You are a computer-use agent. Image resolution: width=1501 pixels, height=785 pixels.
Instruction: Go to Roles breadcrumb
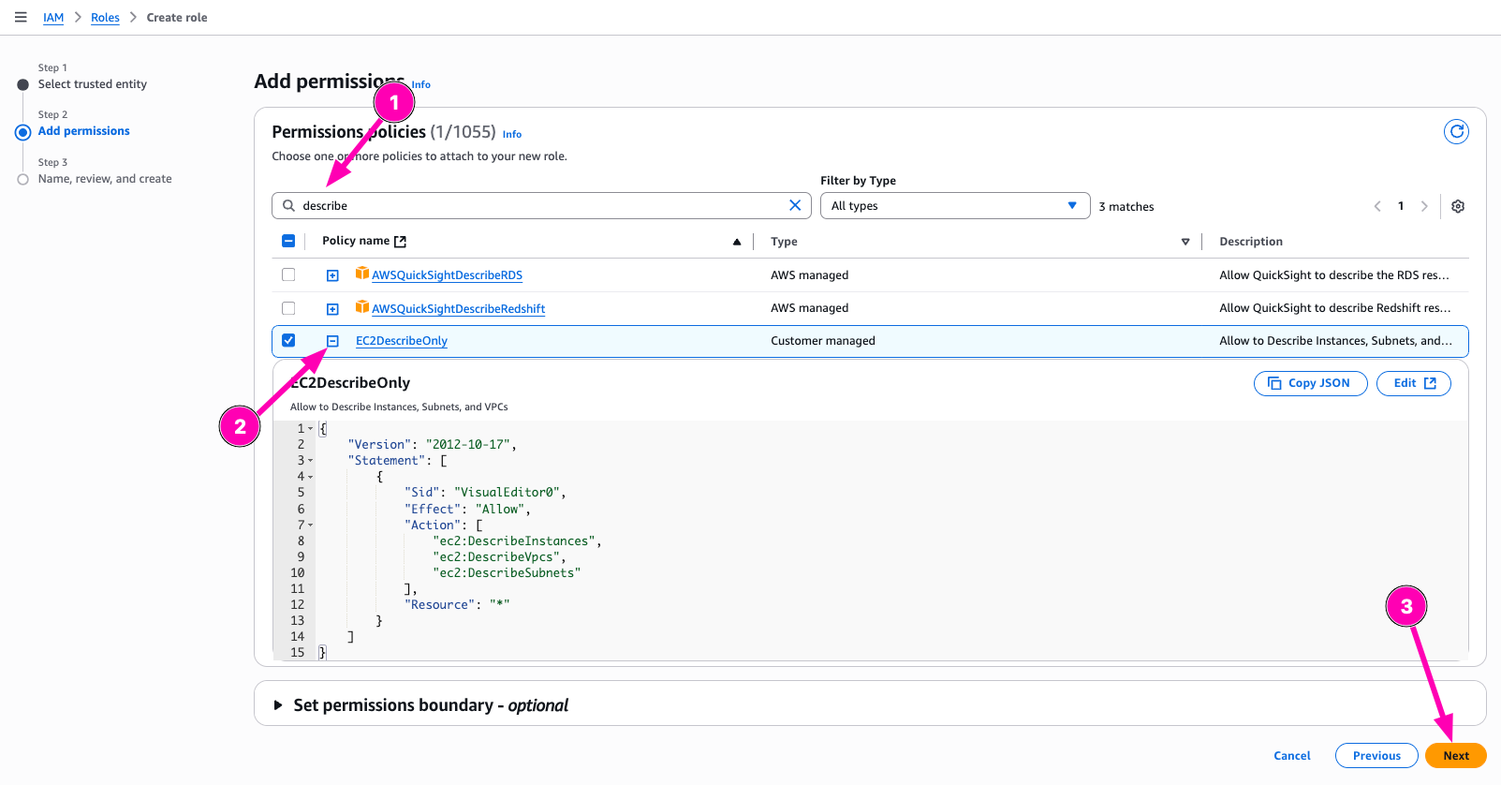click(105, 18)
